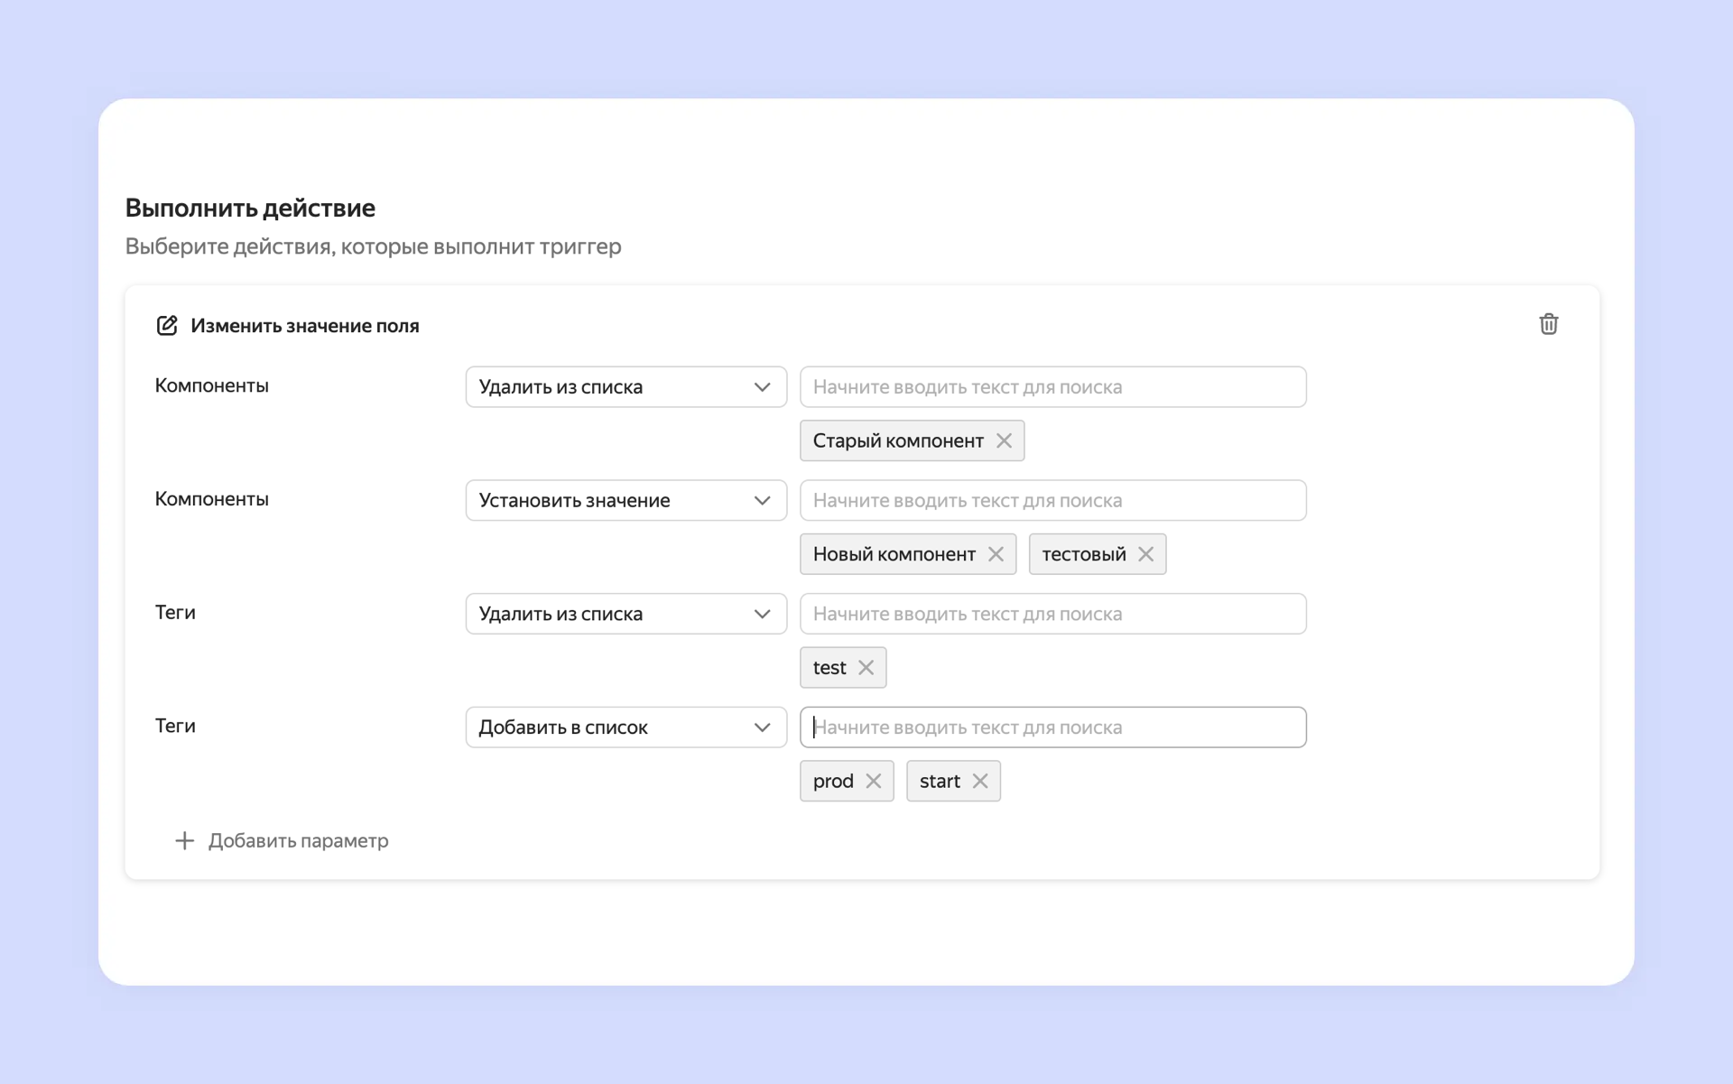Open first Компоненты 'Удалить из списка' dropdown

(x=626, y=387)
